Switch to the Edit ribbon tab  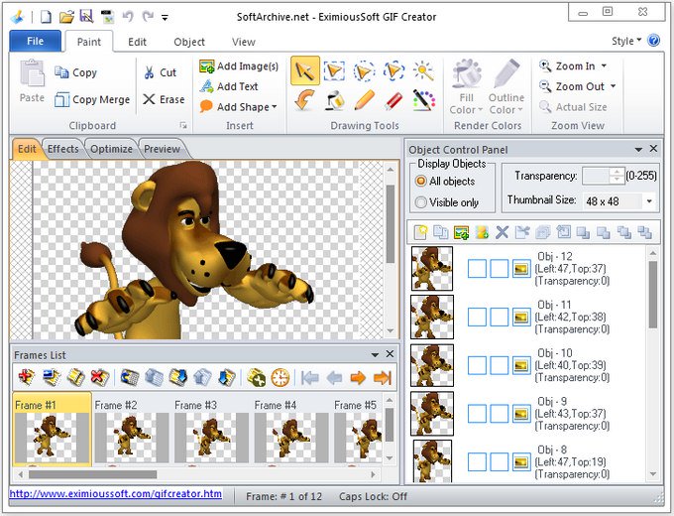pyautogui.click(x=137, y=42)
